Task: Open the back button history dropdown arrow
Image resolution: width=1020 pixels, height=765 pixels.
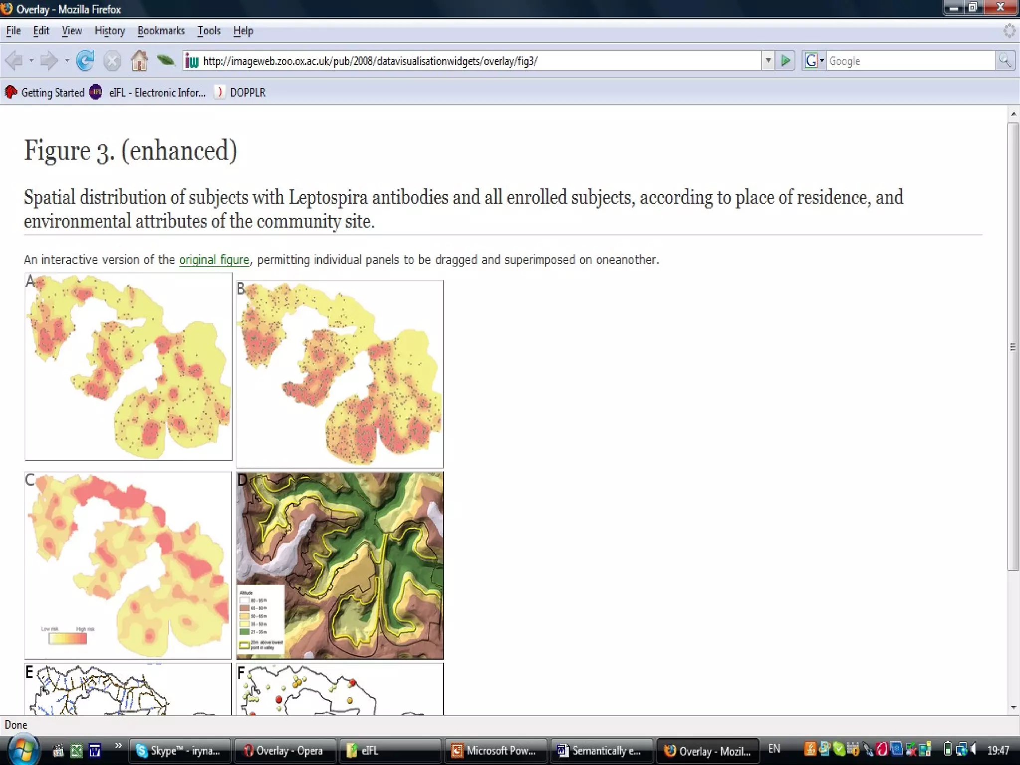Action: [31, 61]
